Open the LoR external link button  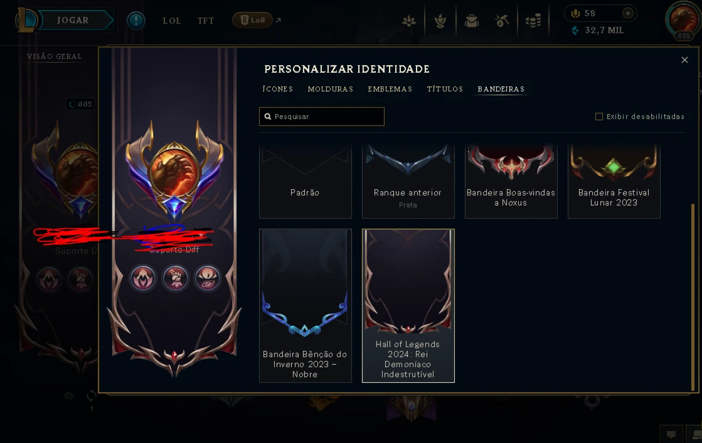252,20
